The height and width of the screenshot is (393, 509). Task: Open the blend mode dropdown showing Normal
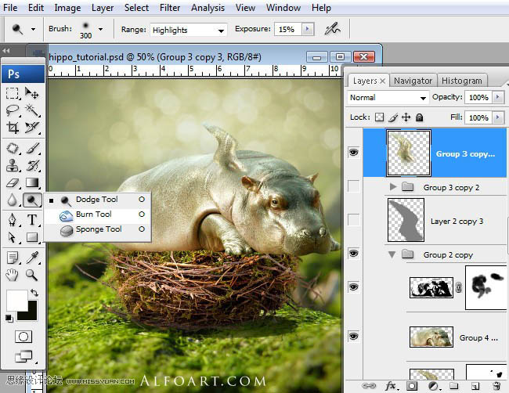[388, 98]
